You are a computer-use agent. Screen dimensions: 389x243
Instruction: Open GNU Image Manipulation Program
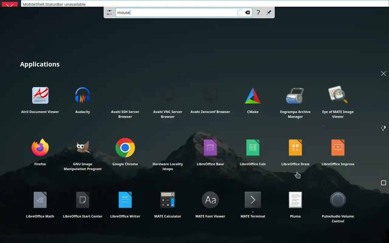[83, 155]
